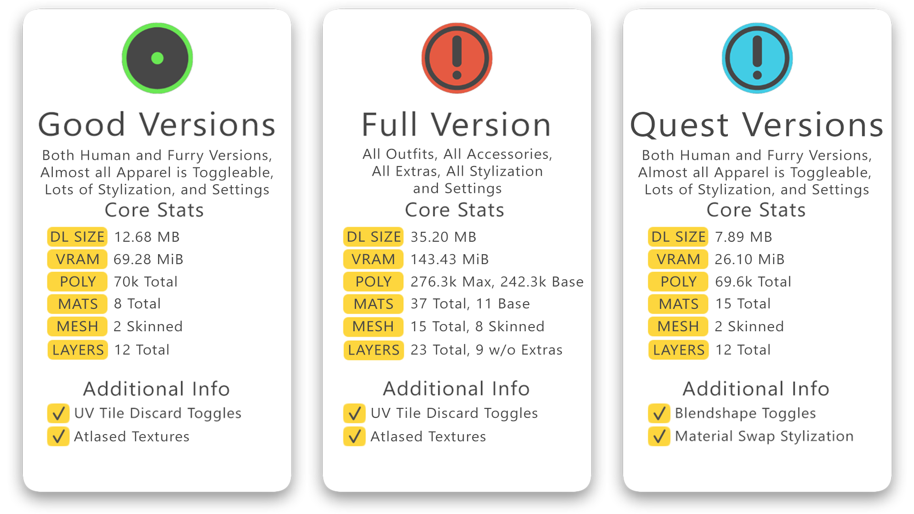Click the Full Version heading

[456, 125]
